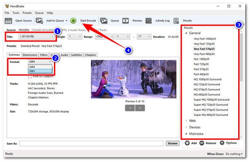
Task: Show the previous preview image
Action: pyautogui.click(x=130, y=108)
